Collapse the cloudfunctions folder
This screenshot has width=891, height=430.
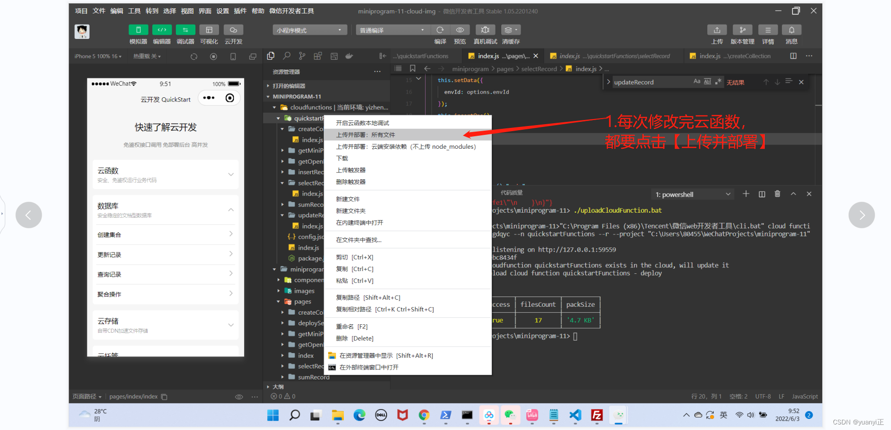(274, 107)
